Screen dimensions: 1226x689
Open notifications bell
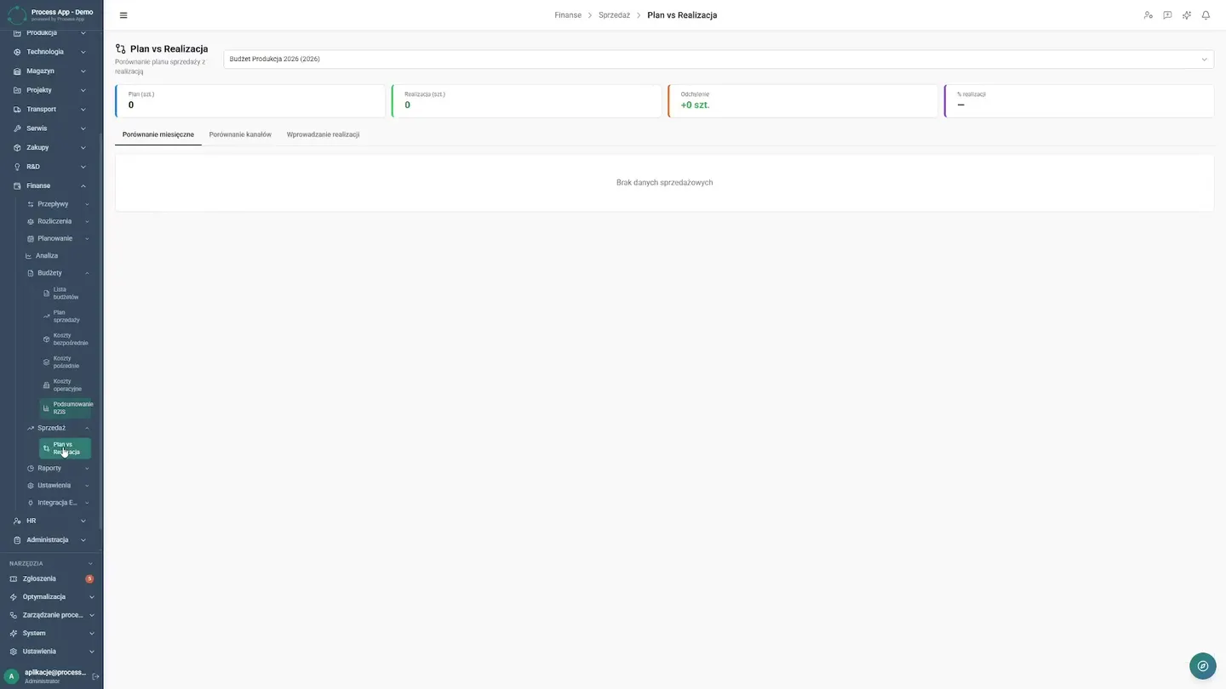[1206, 15]
